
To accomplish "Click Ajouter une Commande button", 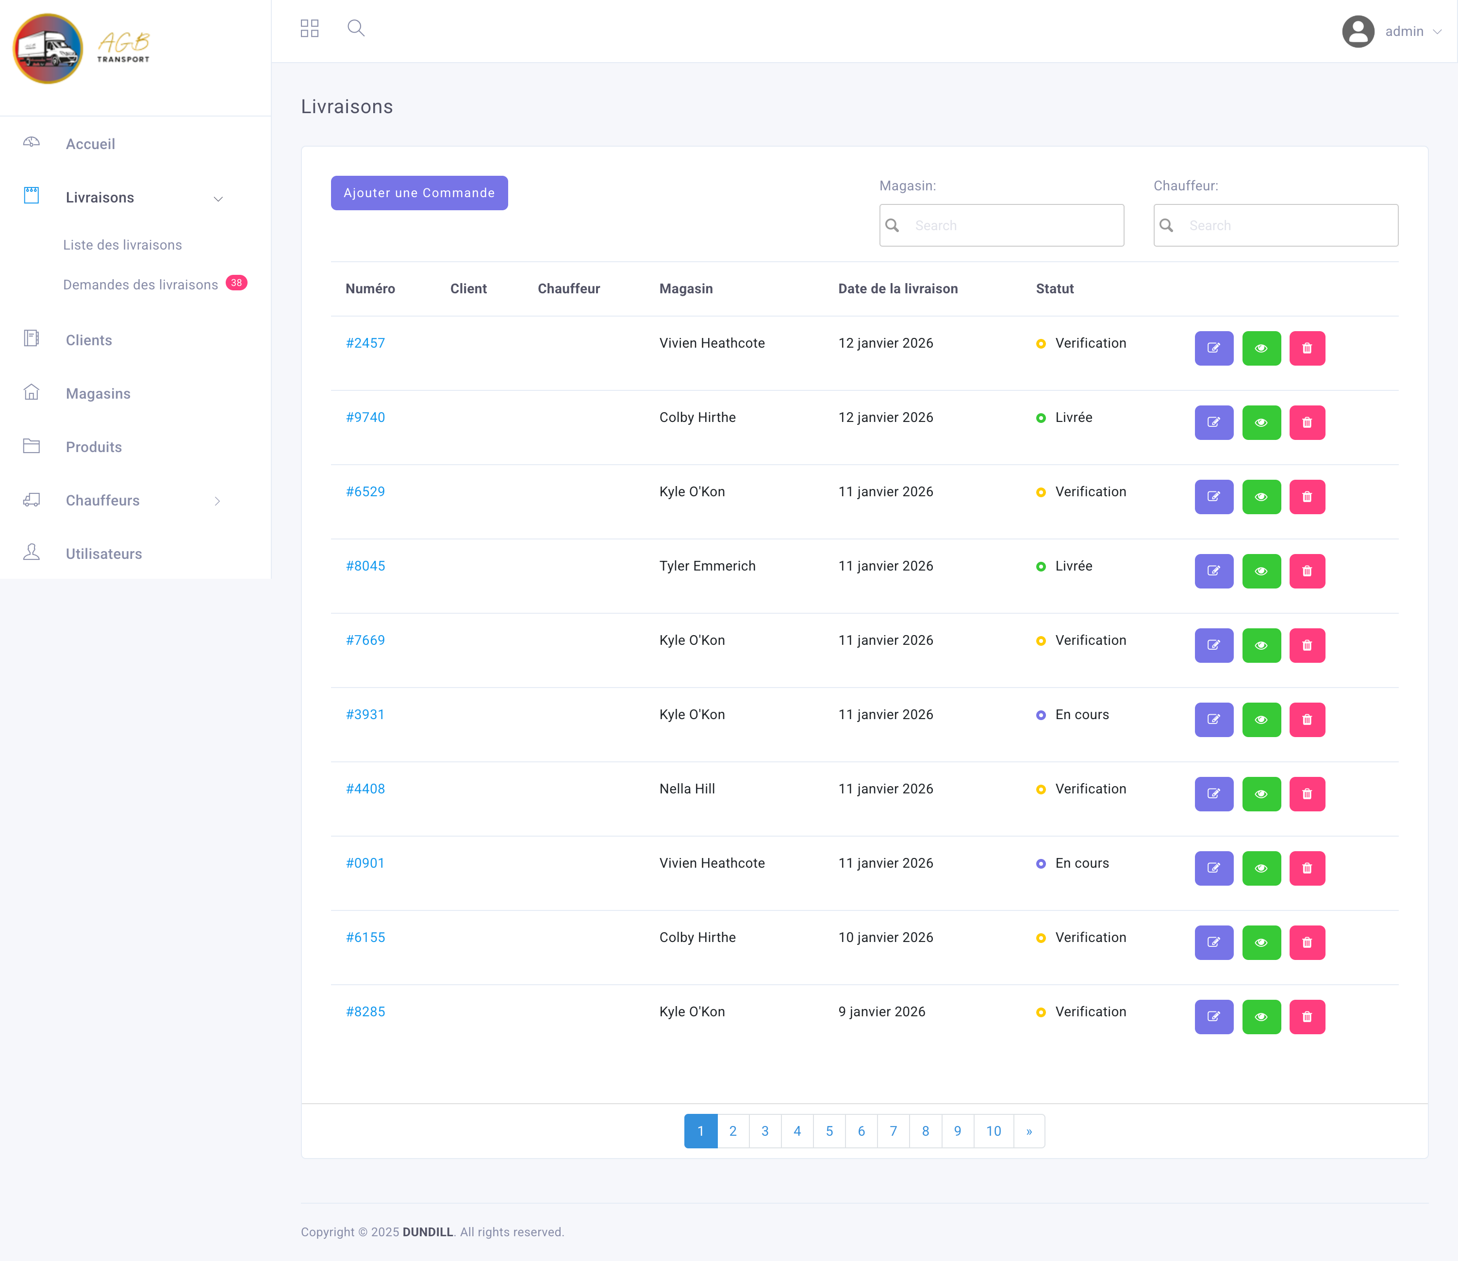I will (419, 193).
